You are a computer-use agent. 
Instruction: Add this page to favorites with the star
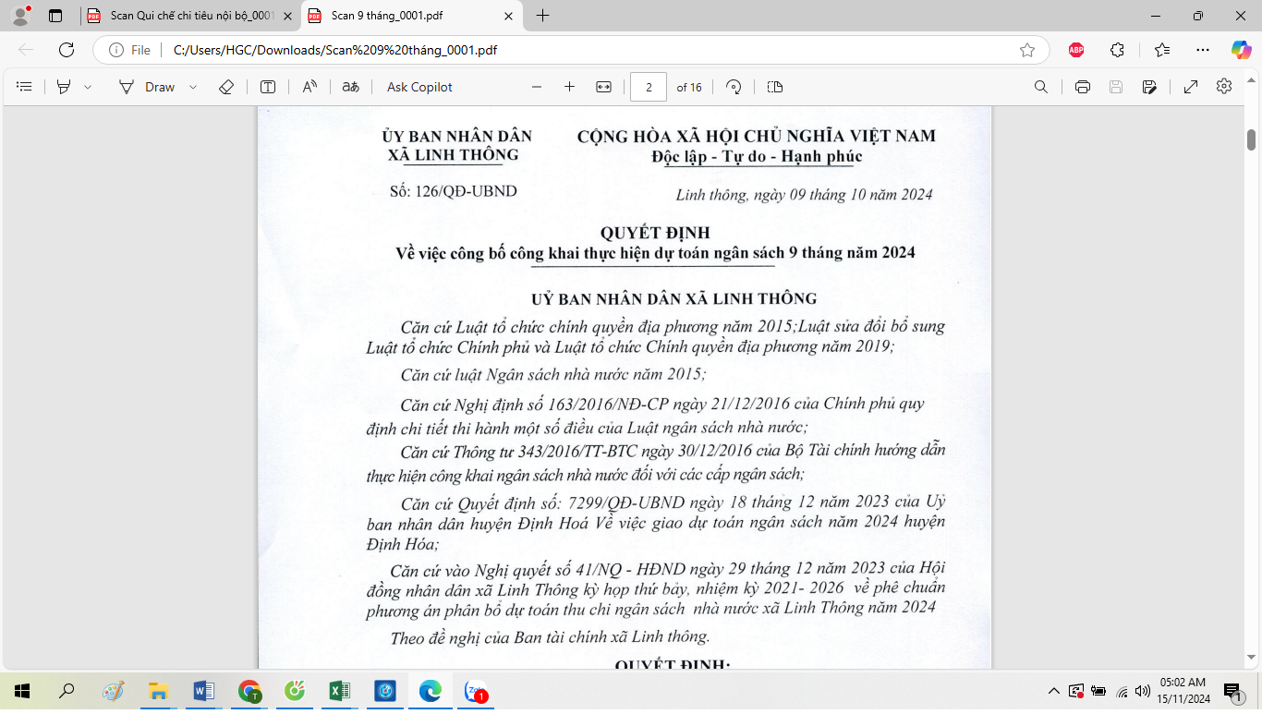tap(1027, 50)
